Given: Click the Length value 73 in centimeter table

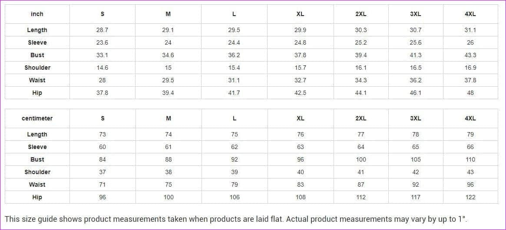Looking at the screenshot, I should [103, 134].
